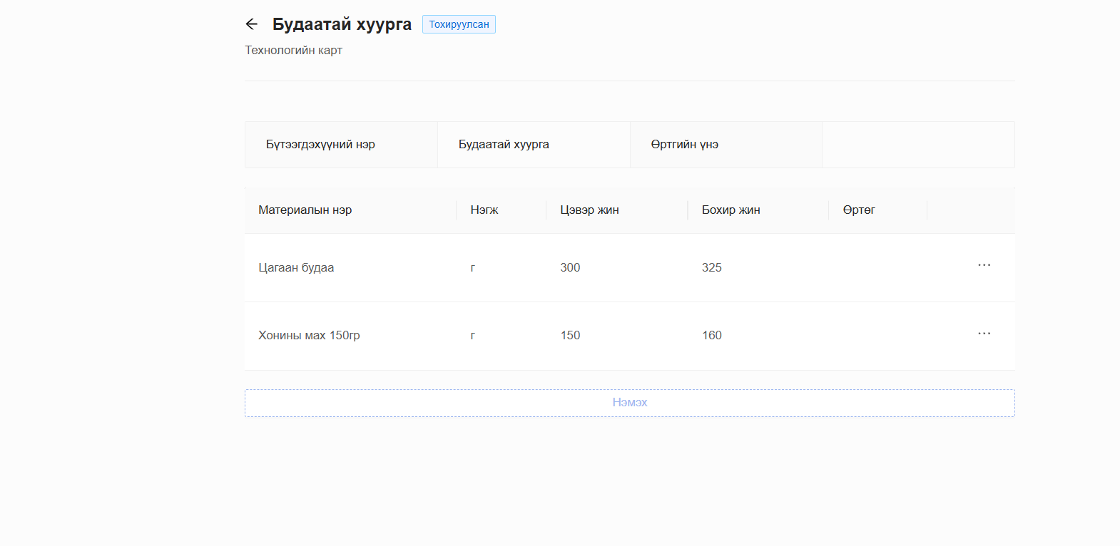Click the Цагаан будаа material name
Image resolution: width=1120 pixels, height=546 pixels.
coord(296,268)
